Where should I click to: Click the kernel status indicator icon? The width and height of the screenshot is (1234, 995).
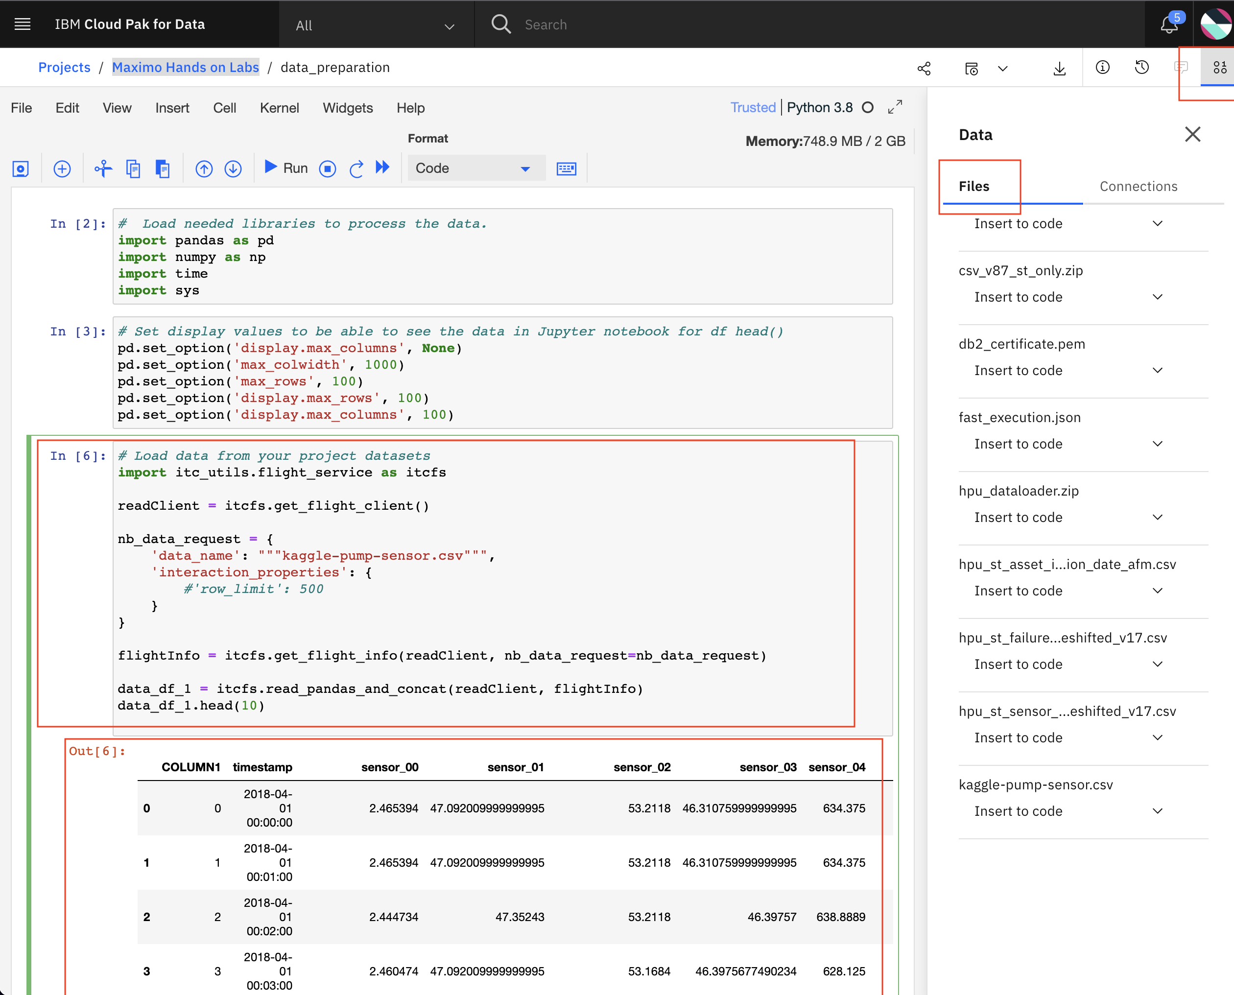(x=868, y=108)
